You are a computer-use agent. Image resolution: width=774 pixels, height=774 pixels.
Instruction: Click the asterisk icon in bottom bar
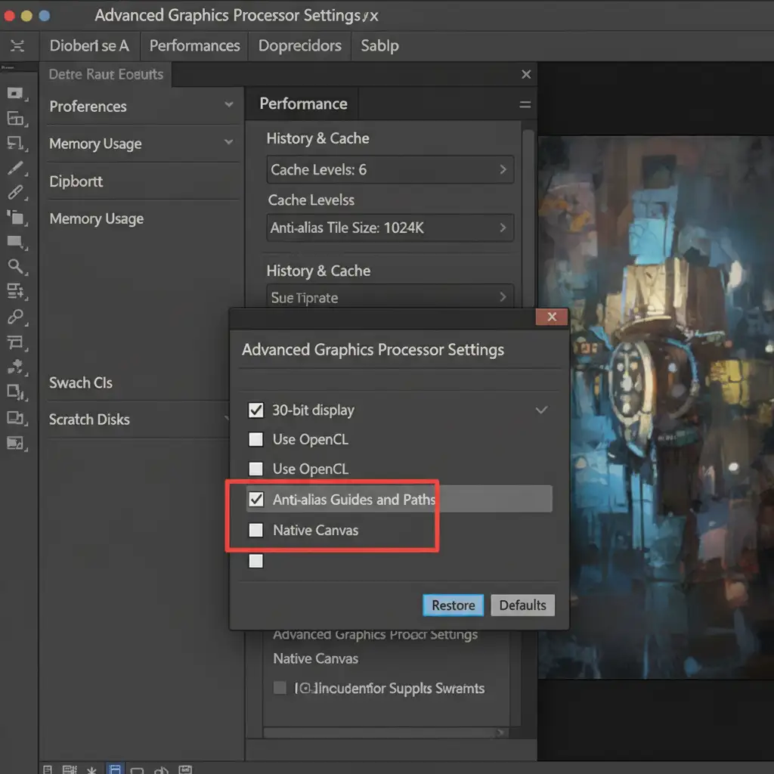pos(91,769)
